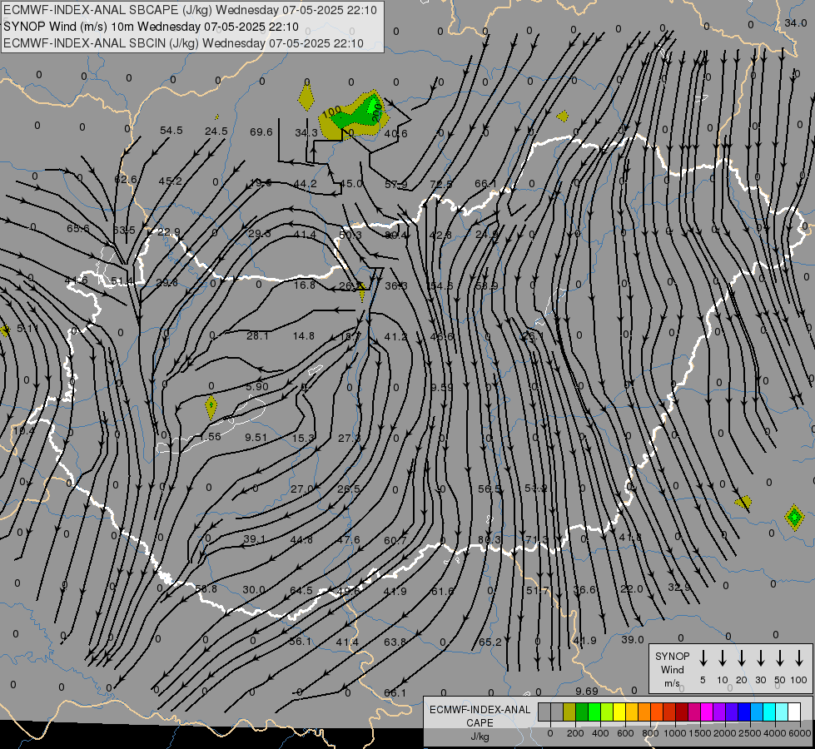Select the dark green swatch at 200 in the CAPE scale

click(x=582, y=712)
